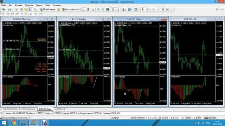The height and width of the screenshot is (126, 225).
Task: Switch to the EURUSD.Weekly bottom tab
Action: coord(28,109)
